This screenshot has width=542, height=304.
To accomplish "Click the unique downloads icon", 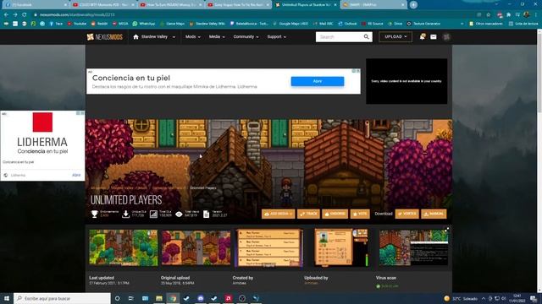I will click(126, 214).
